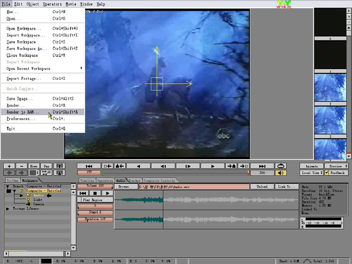Expand the Audio layer triangle in workspace
352x264 pixels.
click(x=22, y=195)
